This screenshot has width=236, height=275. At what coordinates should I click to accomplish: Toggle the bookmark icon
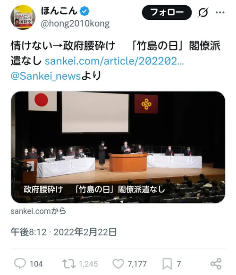pyautogui.click(x=167, y=264)
